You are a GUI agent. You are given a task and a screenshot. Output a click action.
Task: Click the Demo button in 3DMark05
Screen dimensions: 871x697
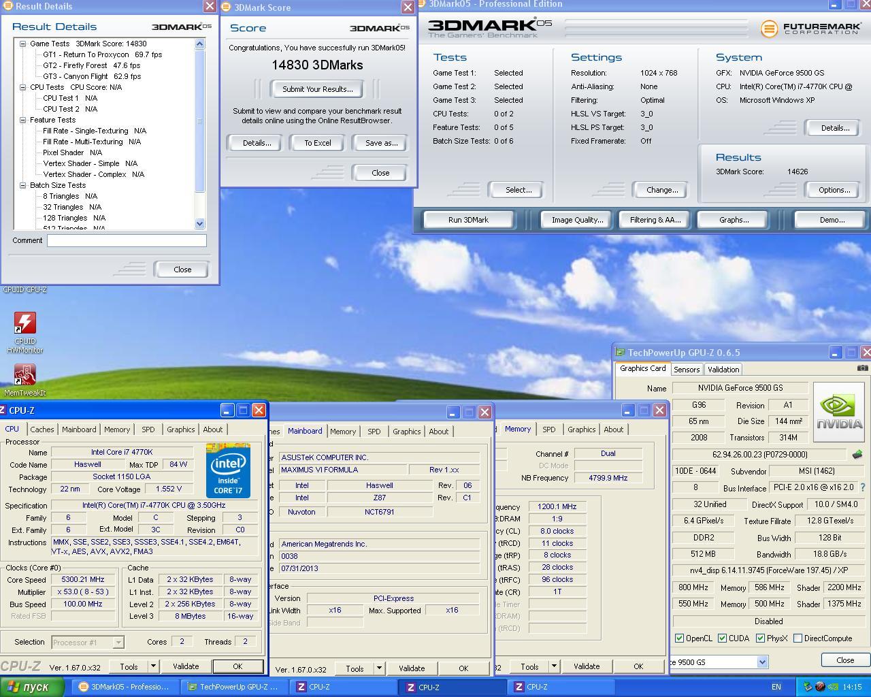point(832,220)
